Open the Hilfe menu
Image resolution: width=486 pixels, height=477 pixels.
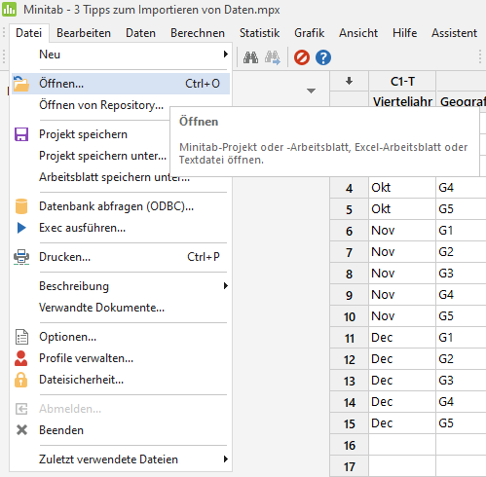[x=405, y=33]
